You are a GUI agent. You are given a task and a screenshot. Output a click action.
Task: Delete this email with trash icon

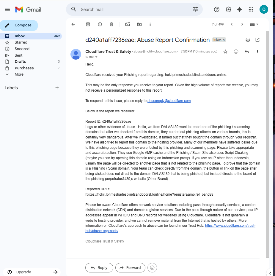point(111,24)
